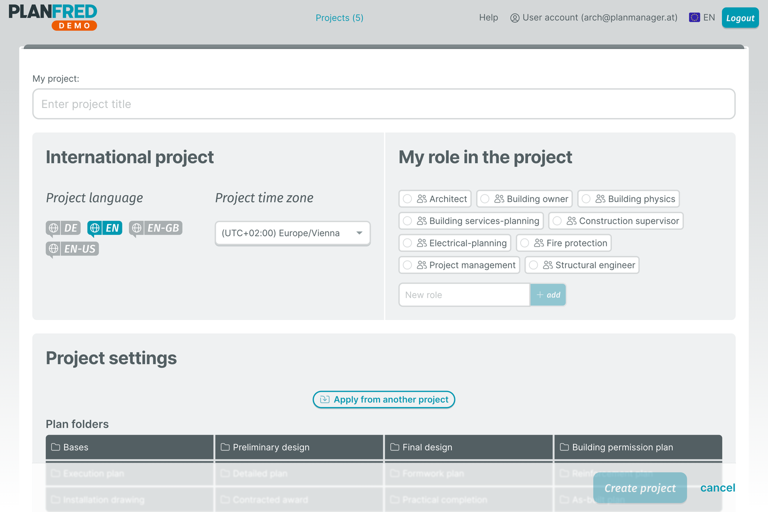Image resolution: width=768 pixels, height=512 pixels.
Task: Click the Logout button
Action: [740, 18]
